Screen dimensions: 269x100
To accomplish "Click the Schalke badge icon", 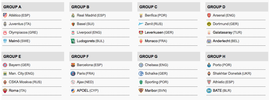I will [141, 74].
